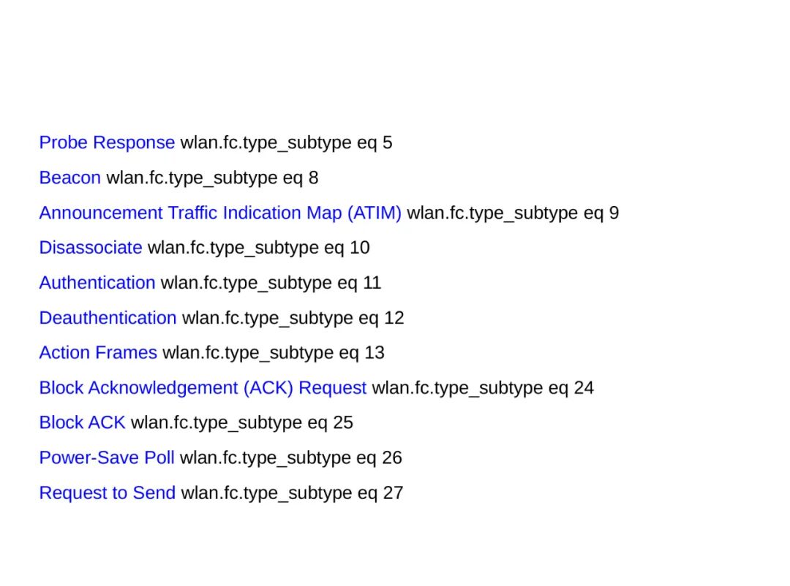
Task: Select filter text 'wlan.fc.type_subtype eq 5'
Action: (x=286, y=143)
